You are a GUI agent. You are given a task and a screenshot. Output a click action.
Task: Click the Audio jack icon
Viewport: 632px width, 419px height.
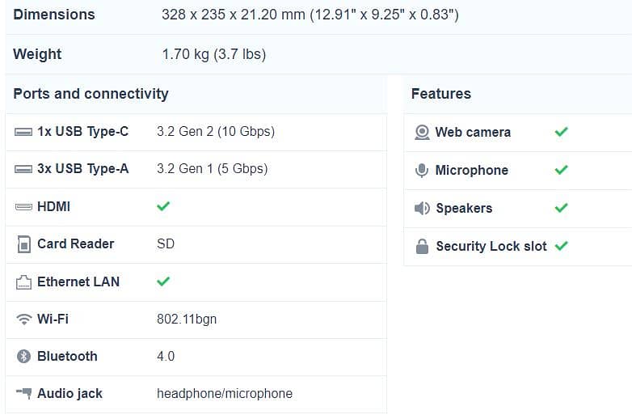coord(23,394)
